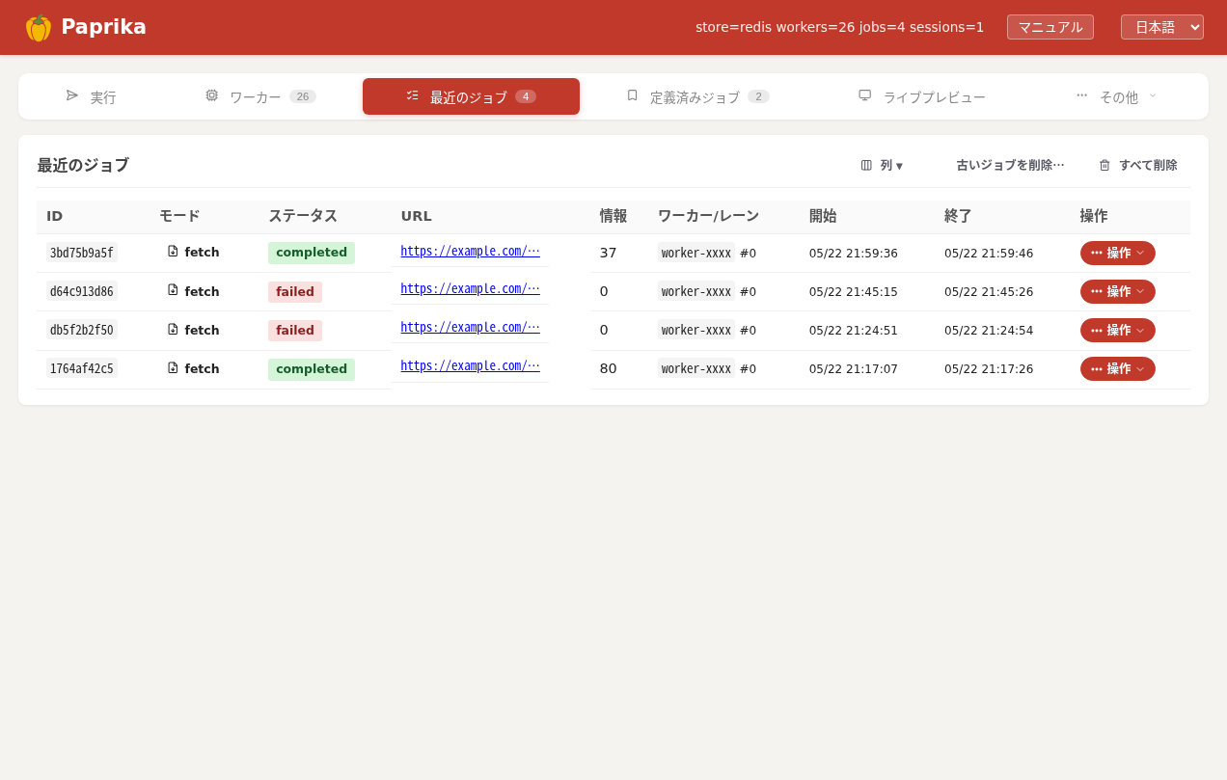Click start time 05/22 21:59:36

pos(854,254)
